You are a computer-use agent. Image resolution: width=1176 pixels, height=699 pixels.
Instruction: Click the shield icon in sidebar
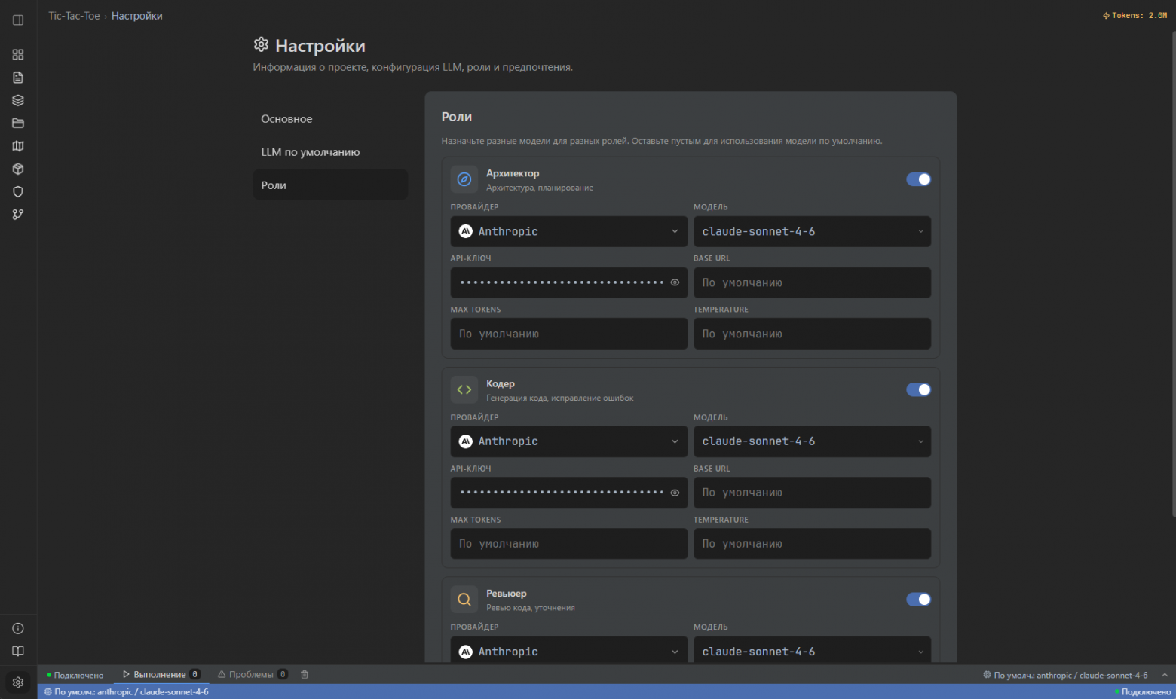[x=18, y=191]
